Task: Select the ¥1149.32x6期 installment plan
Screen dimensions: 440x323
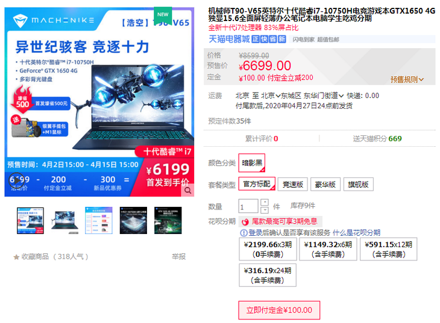Action: (x=328, y=250)
